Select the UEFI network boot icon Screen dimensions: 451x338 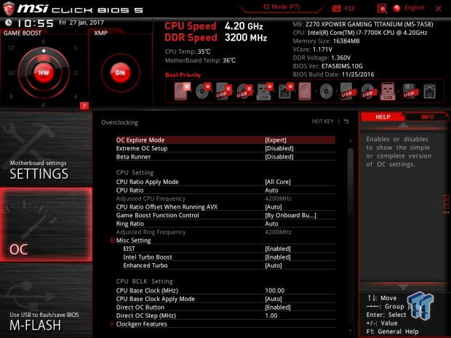pyautogui.click(x=286, y=92)
